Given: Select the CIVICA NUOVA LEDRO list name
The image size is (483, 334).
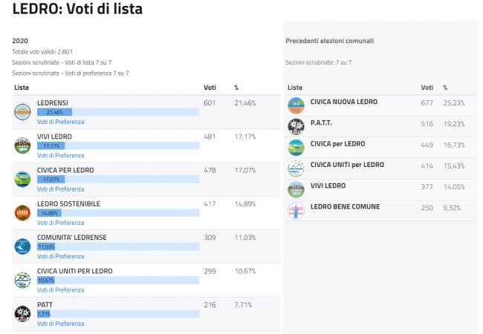Looking at the screenshot, I should click(x=343, y=102).
